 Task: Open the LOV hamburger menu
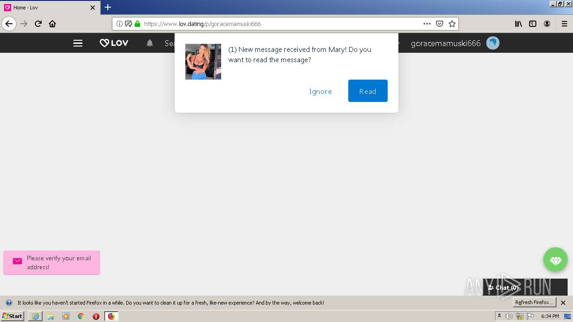(78, 43)
